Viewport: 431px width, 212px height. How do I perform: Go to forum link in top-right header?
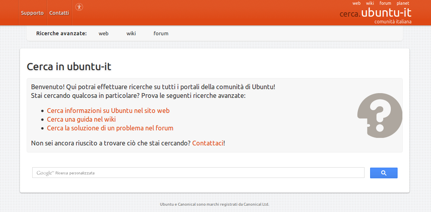point(385,3)
